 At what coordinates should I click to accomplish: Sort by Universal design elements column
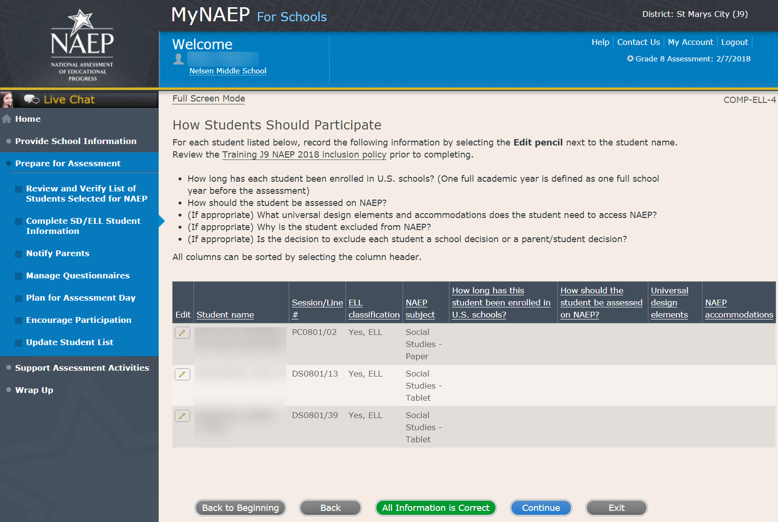click(670, 303)
